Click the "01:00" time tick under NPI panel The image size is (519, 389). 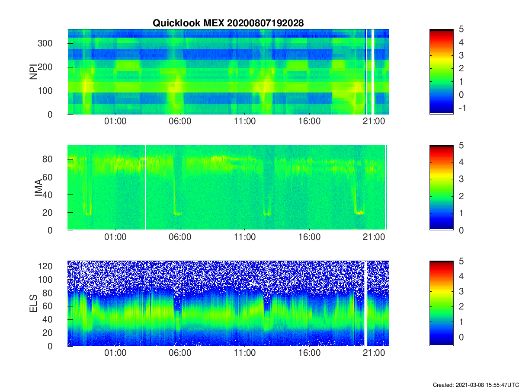pyautogui.click(x=115, y=121)
